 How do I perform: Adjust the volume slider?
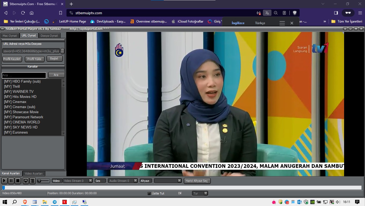[x=43, y=181]
